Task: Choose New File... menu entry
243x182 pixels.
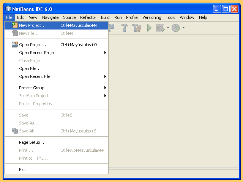Action: click(x=56, y=33)
